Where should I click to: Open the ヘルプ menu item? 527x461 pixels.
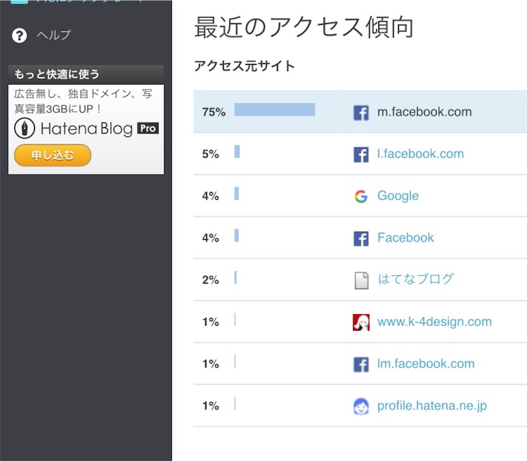click(54, 35)
